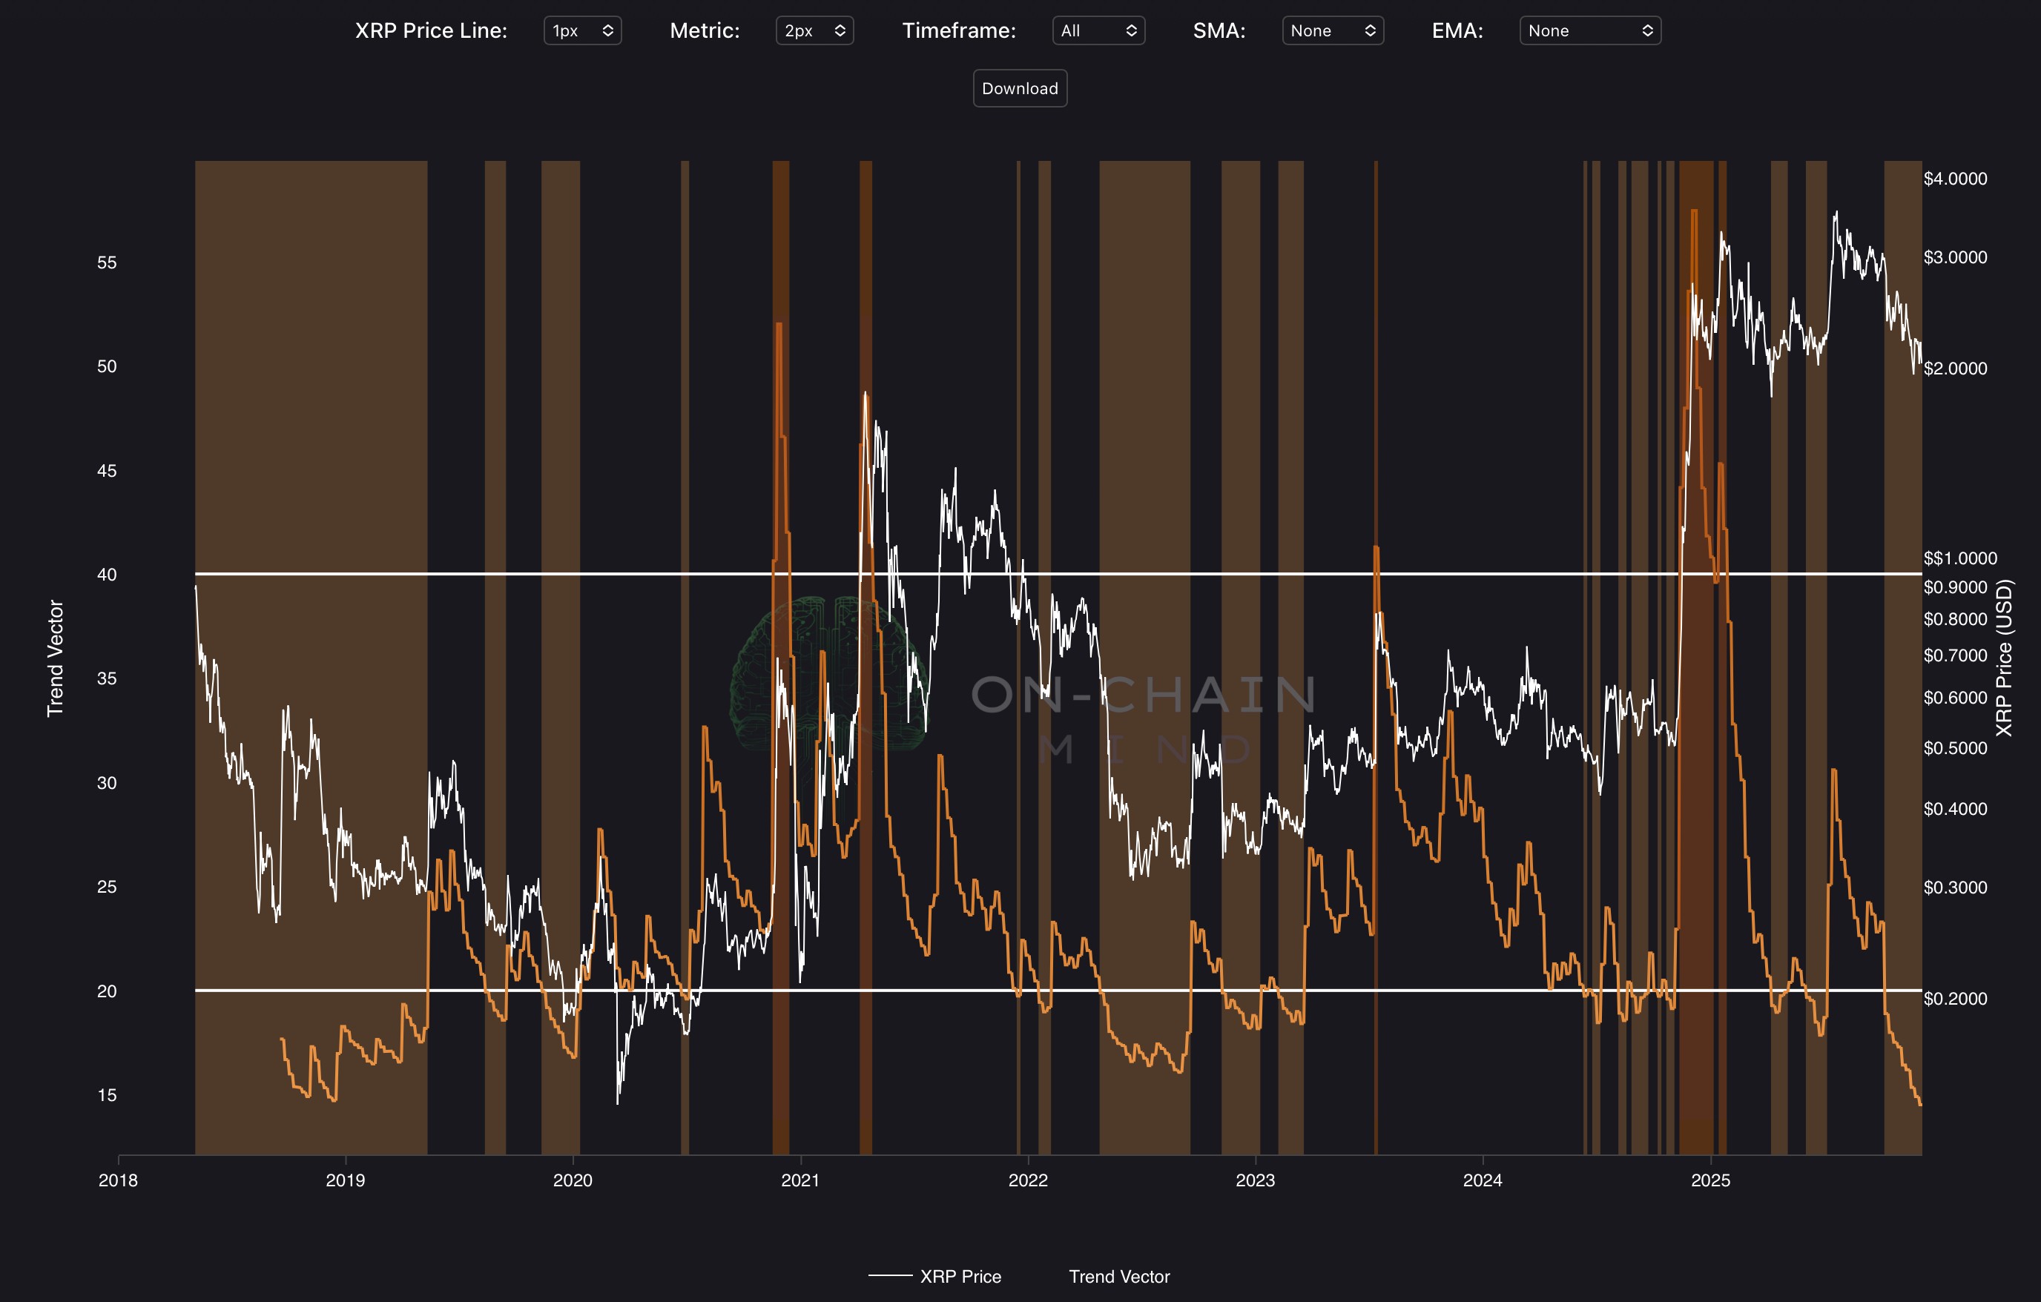Click the white XRP Price legend line marker
The height and width of the screenshot is (1302, 2041).
tap(890, 1276)
